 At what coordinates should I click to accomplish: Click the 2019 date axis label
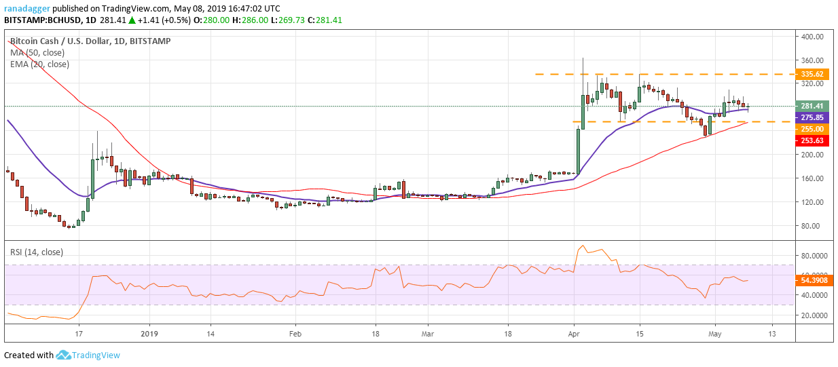pyautogui.click(x=149, y=334)
